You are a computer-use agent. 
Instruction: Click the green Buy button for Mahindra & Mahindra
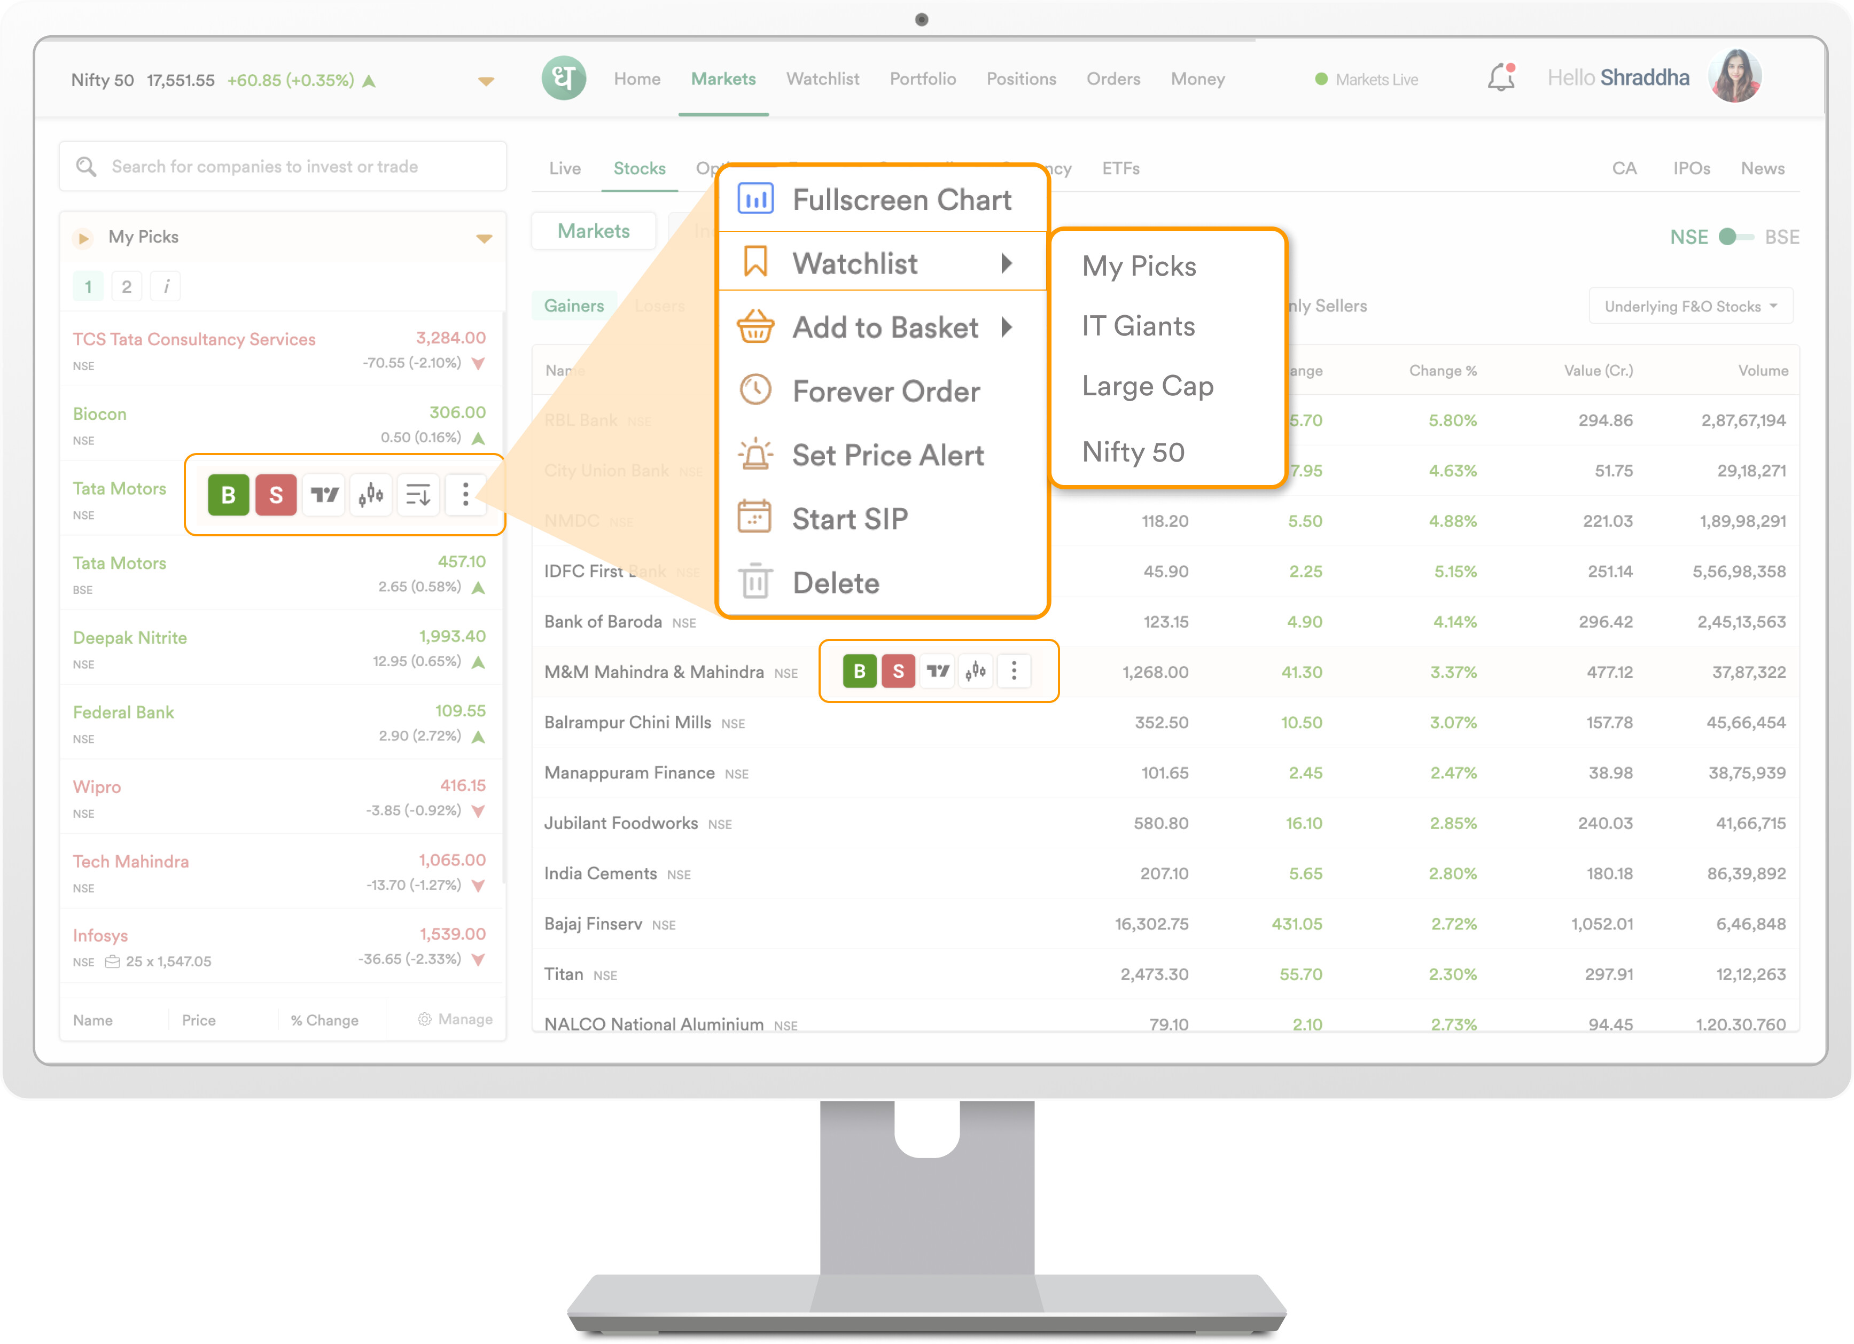(x=859, y=671)
